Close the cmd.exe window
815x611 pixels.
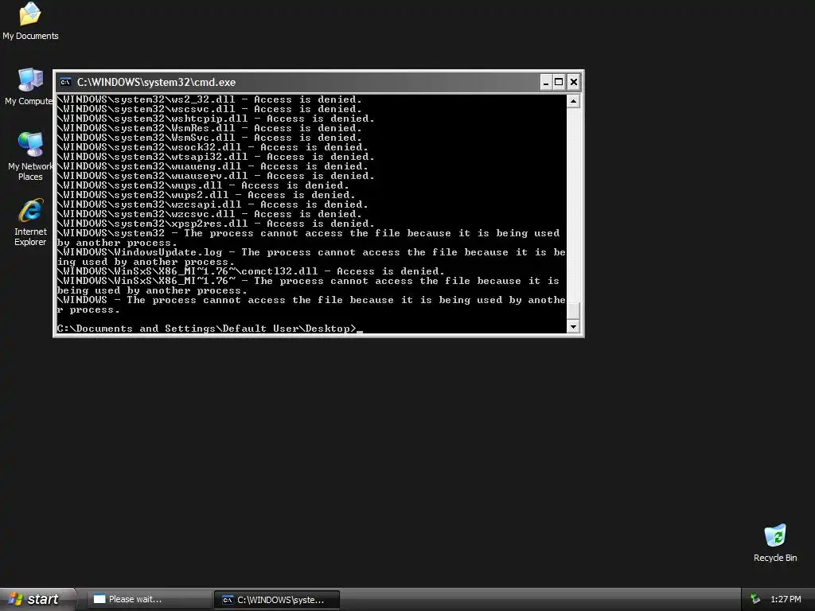[573, 82]
